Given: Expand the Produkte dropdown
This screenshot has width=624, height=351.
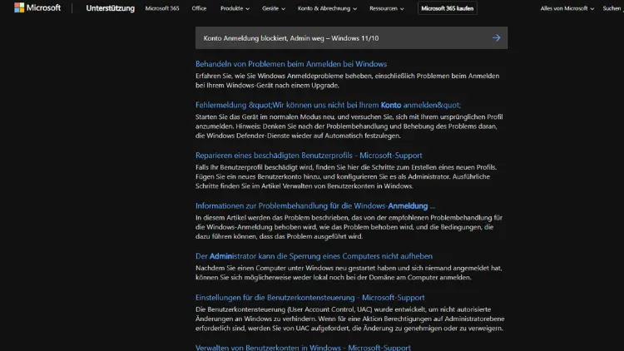Looking at the screenshot, I should pos(235,8).
